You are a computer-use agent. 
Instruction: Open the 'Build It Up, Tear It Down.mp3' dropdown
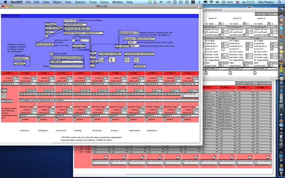tap(67, 58)
